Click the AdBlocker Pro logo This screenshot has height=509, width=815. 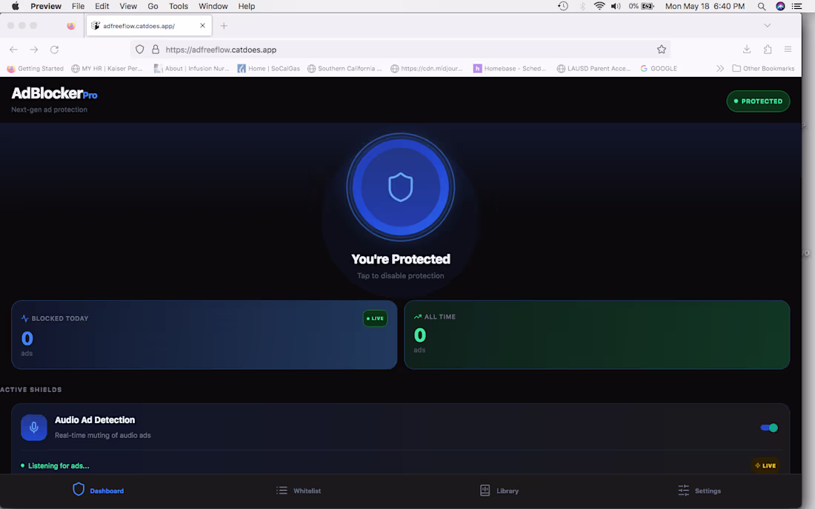[54, 93]
